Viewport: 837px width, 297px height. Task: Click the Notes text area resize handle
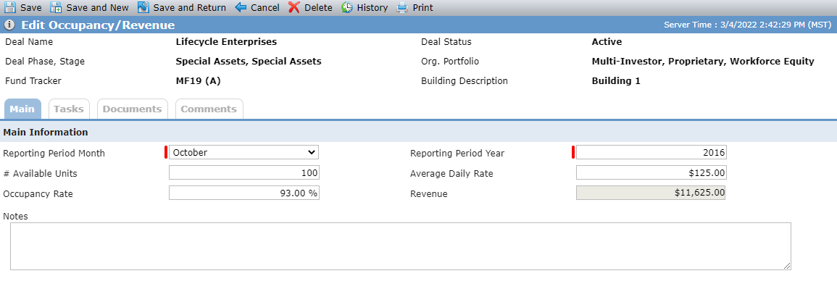click(787, 266)
